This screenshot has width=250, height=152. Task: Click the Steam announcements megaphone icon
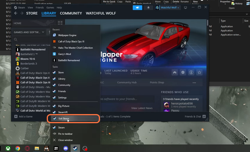tap(137, 7)
